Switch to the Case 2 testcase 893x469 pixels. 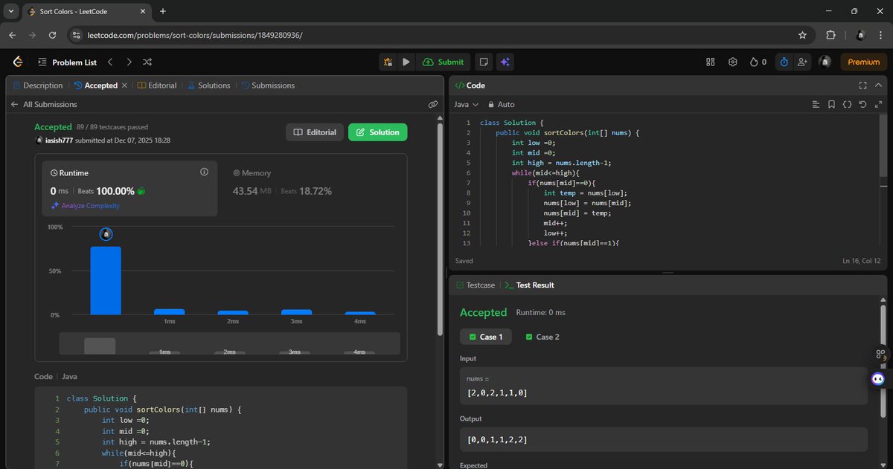pyautogui.click(x=542, y=337)
